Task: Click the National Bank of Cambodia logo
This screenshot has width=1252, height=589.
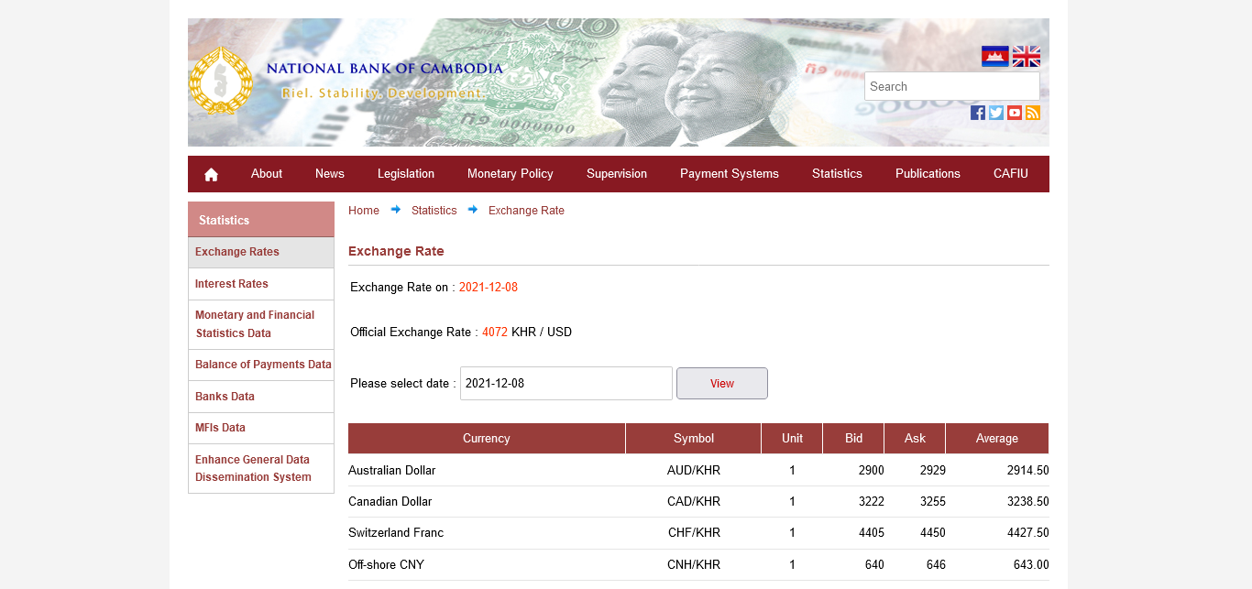Action: 220,81
